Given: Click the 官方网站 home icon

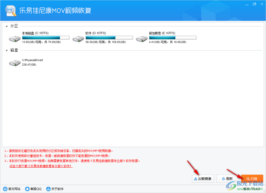Looking at the screenshot, I should point(5,189).
